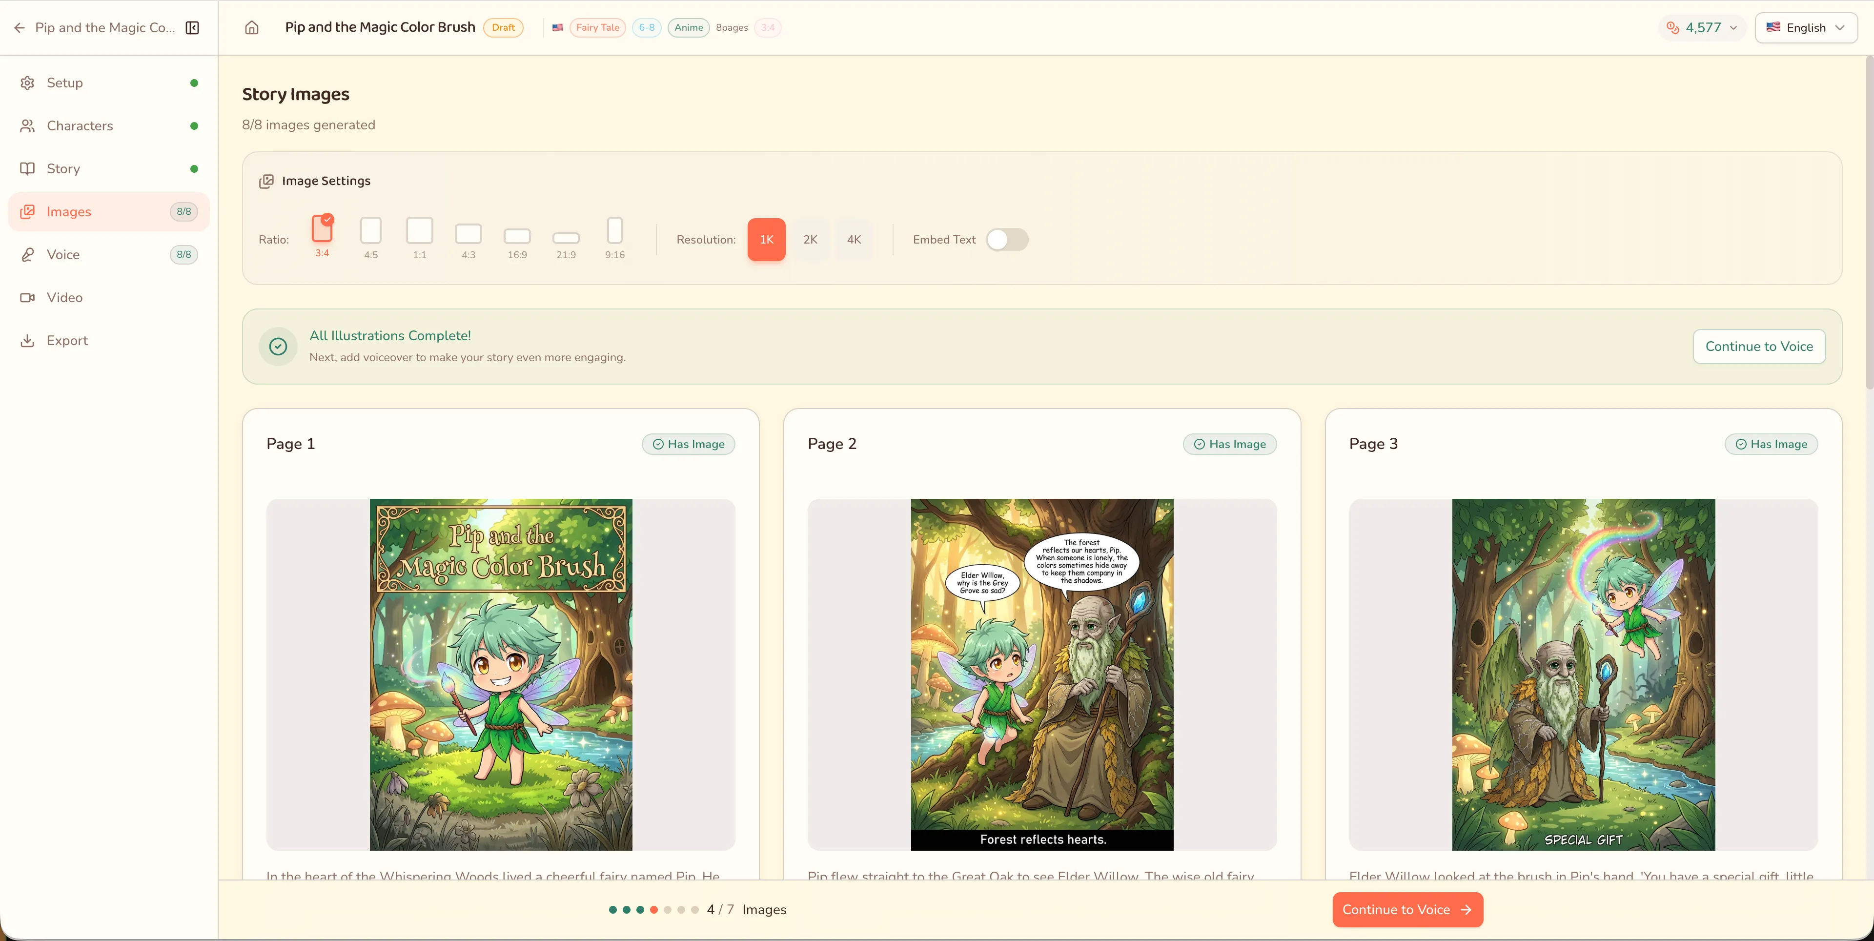Open the English language dropdown
The image size is (1874, 941).
click(x=1806, y=28)
